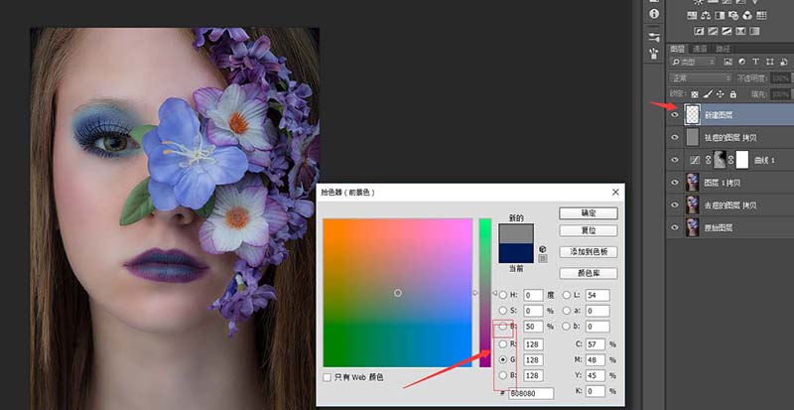Enable the 只有 Web 颜色 checkbox
This screenshot has height=410, width=794.
tap(329, 377)
